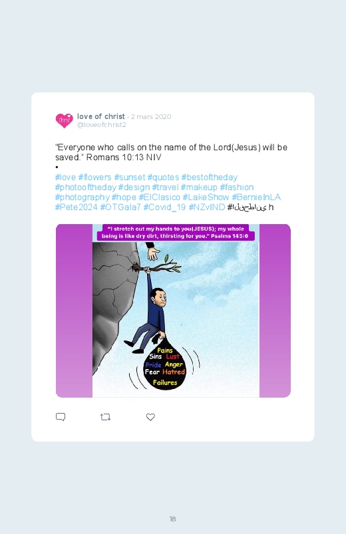
Task: Open the #photooftheday hashtag
Action: (x=86, y=188)
